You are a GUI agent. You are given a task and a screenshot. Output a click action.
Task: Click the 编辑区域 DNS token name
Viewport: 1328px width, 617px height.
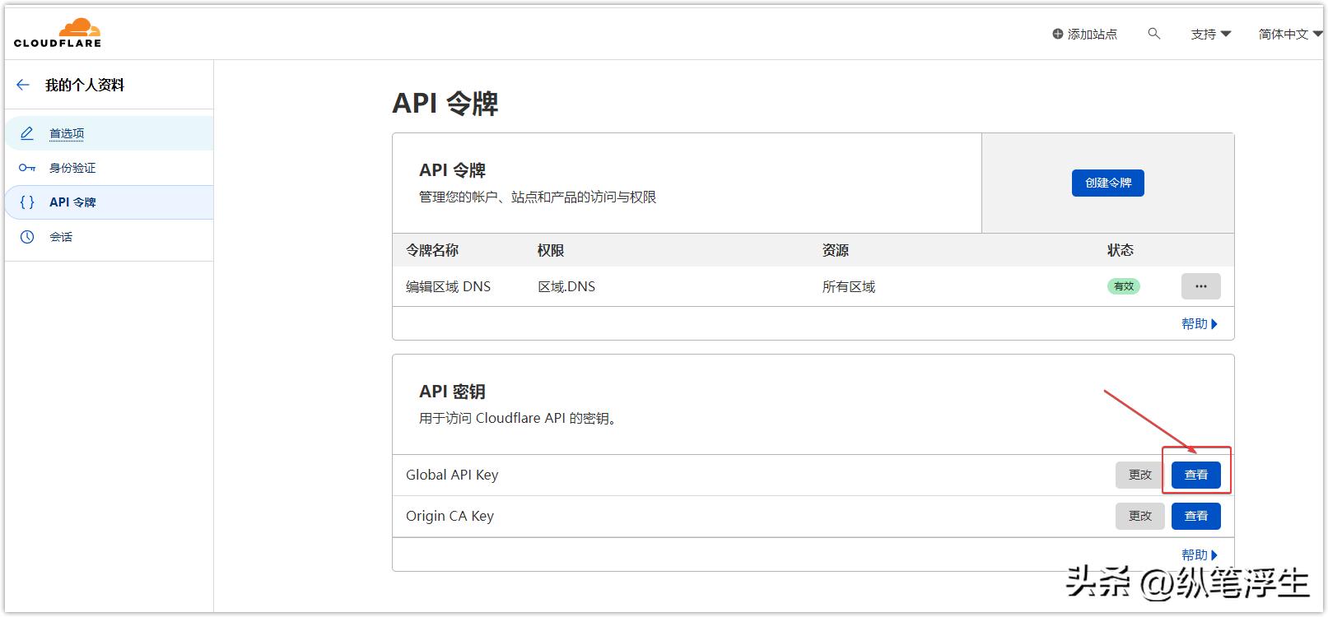(448, 286)
